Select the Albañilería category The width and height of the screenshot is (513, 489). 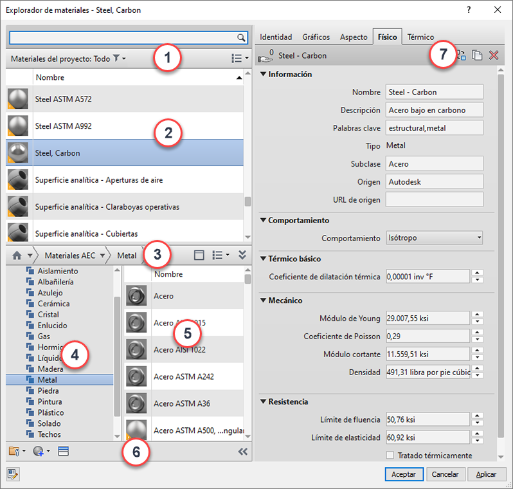point(56,282)
